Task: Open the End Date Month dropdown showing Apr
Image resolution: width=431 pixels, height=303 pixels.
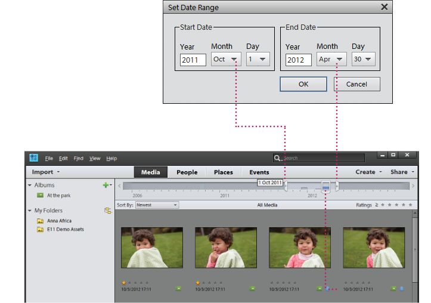Action: pos(331,59)
